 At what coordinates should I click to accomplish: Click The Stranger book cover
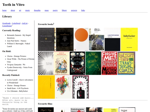tap(46, 63)
